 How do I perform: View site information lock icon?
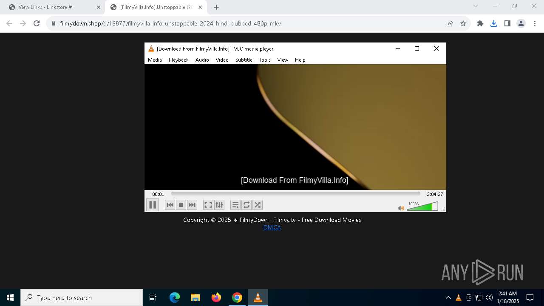click(x=54, y=23)
